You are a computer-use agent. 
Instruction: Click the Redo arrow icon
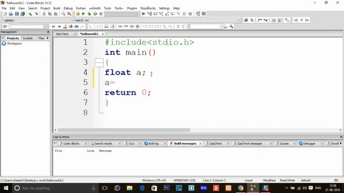[36, 14]
